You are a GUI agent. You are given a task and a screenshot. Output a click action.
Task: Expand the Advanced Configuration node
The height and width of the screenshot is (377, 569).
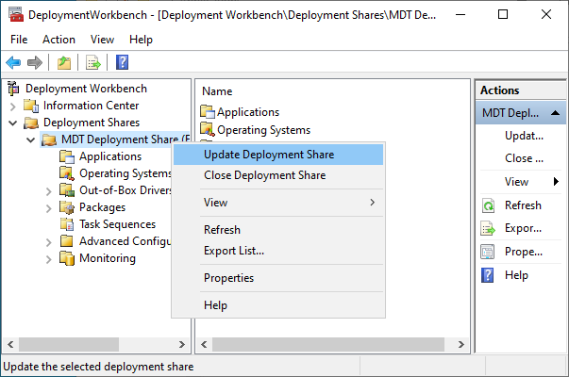[49, 242]
